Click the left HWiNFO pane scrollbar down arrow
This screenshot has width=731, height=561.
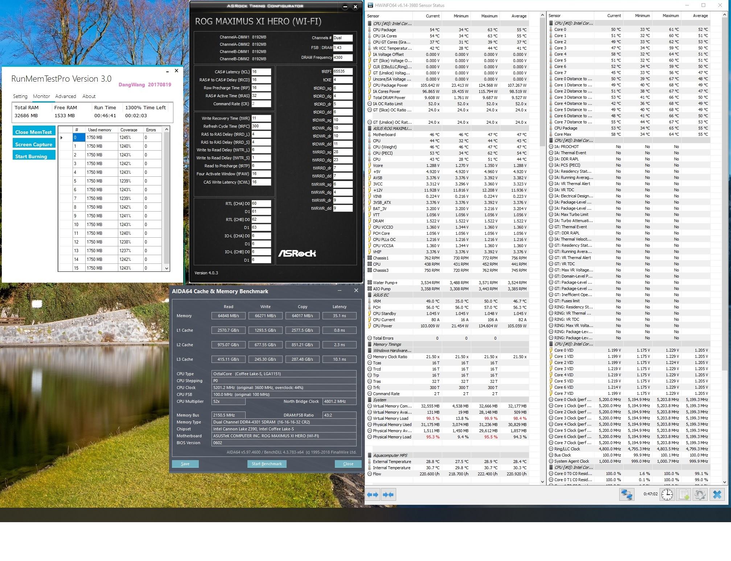(543, 482)
